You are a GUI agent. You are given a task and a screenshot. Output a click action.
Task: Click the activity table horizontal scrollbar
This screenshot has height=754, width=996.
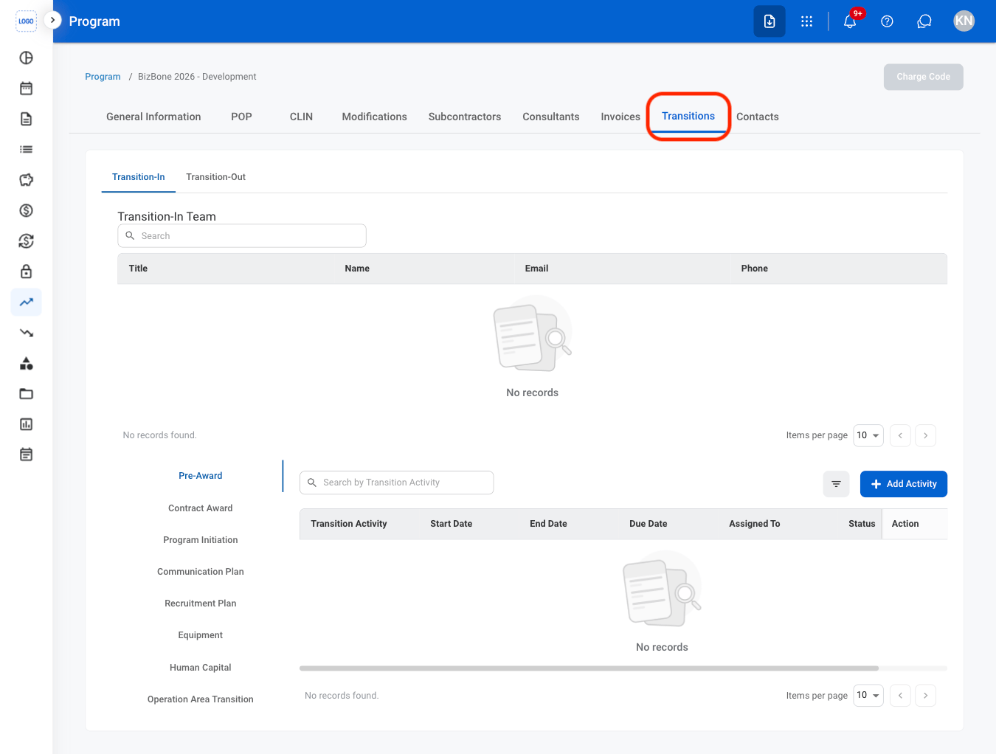[x=589, y=668]
